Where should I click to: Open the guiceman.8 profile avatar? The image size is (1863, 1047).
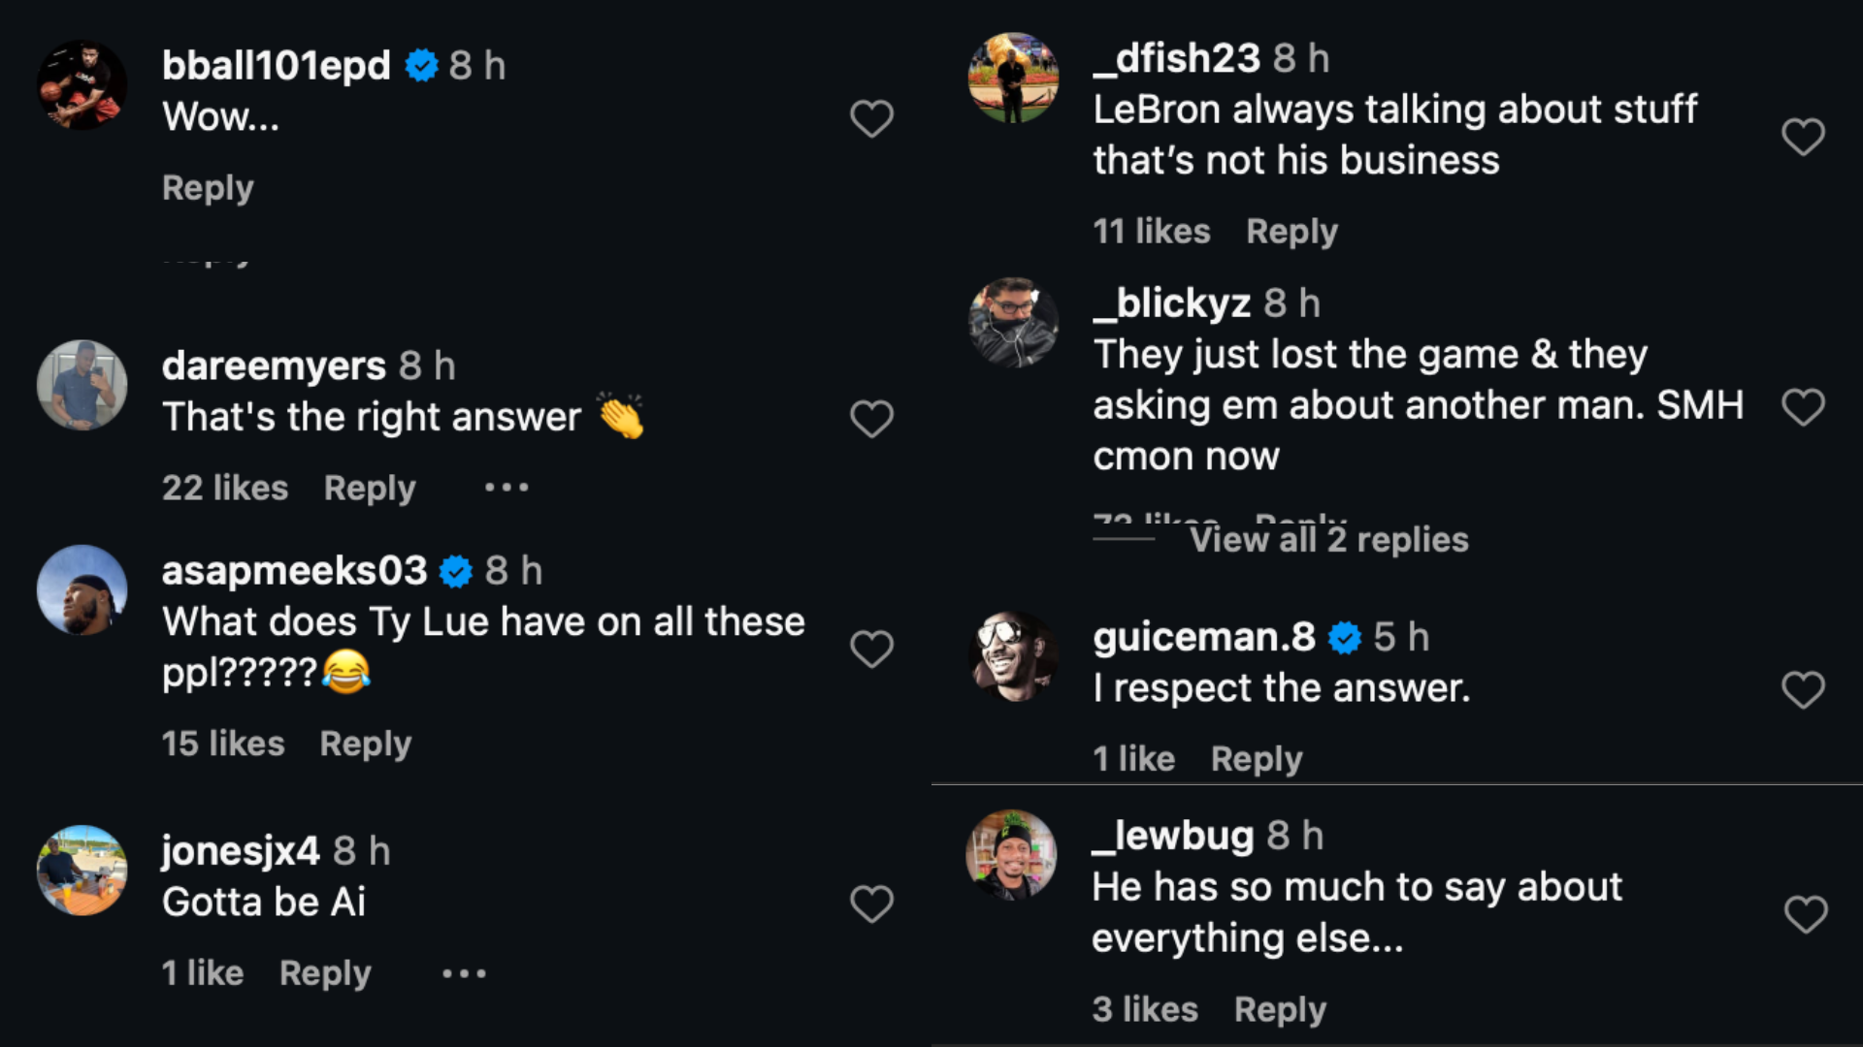[x=1013, y=655]
